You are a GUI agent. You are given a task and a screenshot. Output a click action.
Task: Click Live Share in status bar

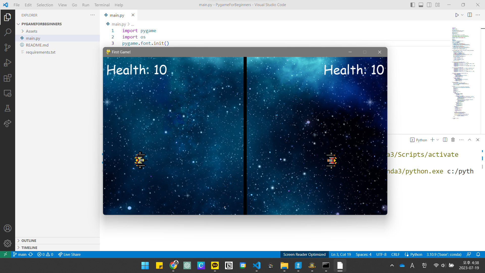[69, 254]
